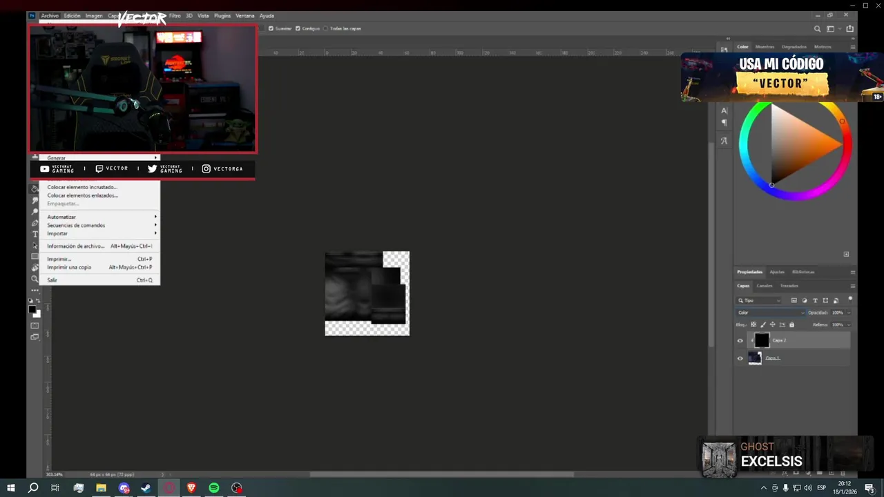
Task: Switch to the Trazados tab
Action: (789, 286)
